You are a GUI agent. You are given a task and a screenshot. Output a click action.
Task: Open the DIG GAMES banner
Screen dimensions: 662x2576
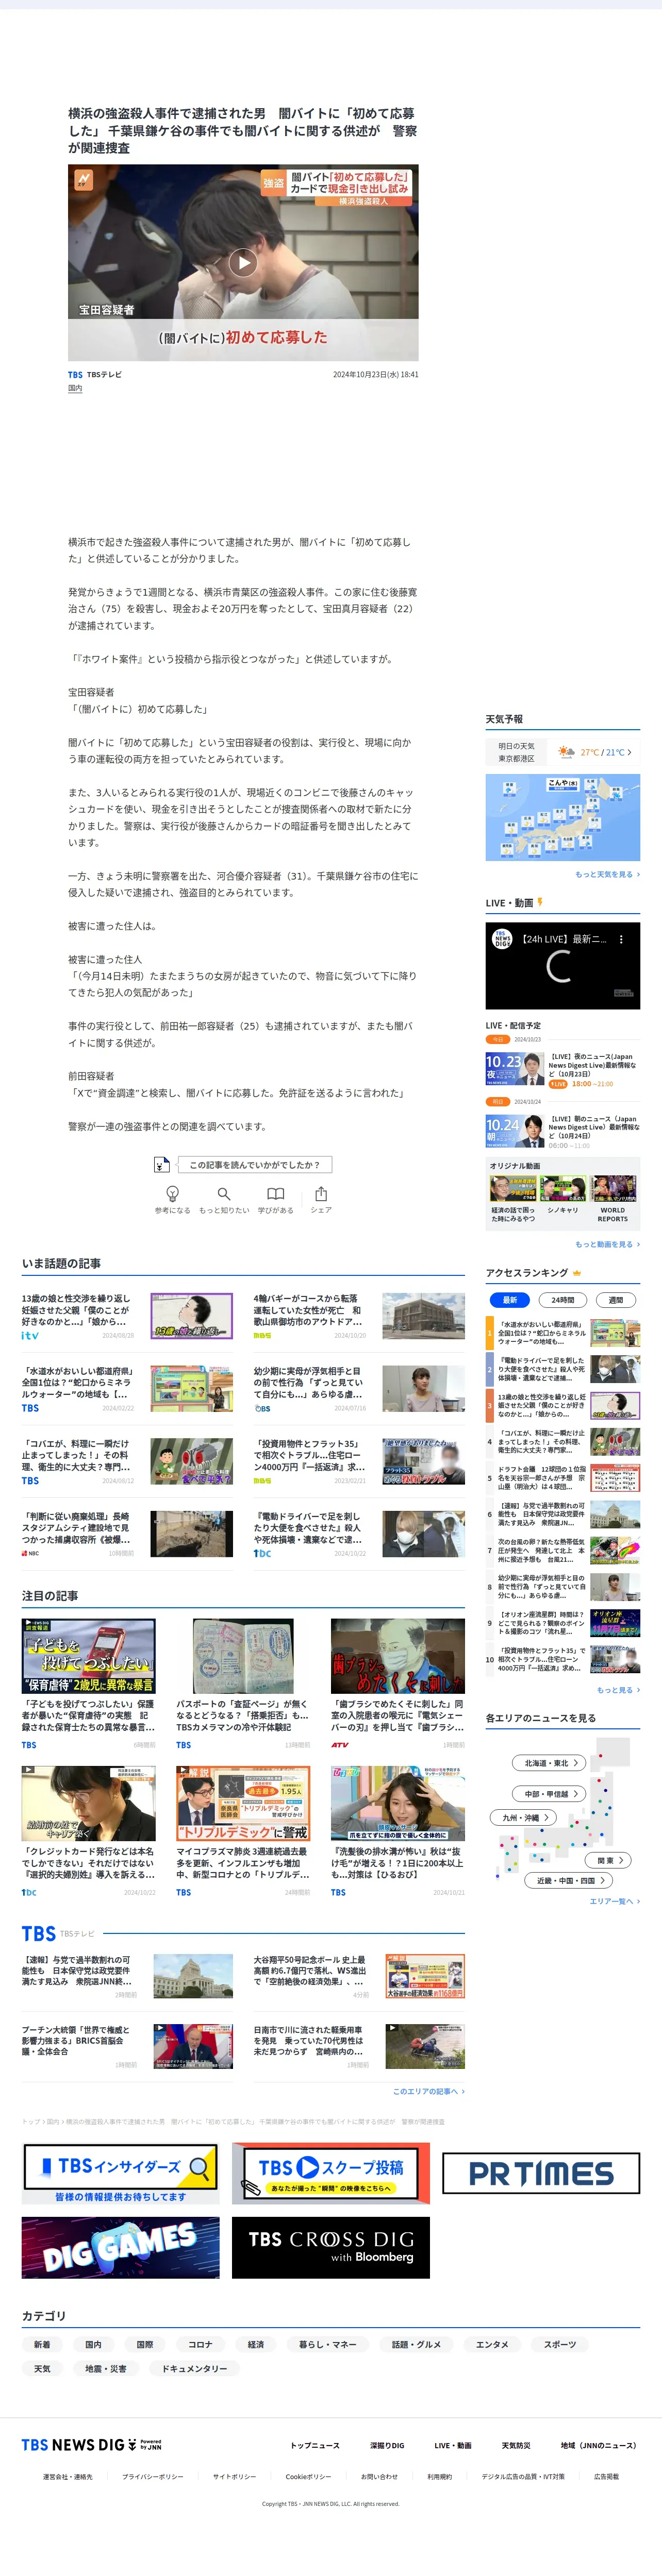120,2247
